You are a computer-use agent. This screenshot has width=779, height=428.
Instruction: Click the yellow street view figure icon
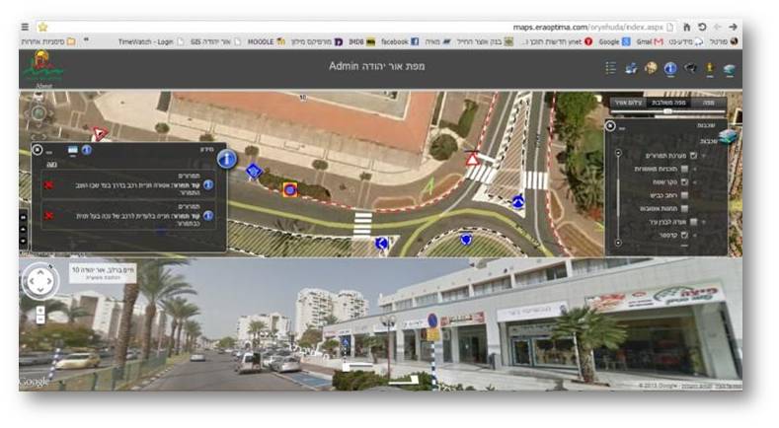(x=709, y=68)
